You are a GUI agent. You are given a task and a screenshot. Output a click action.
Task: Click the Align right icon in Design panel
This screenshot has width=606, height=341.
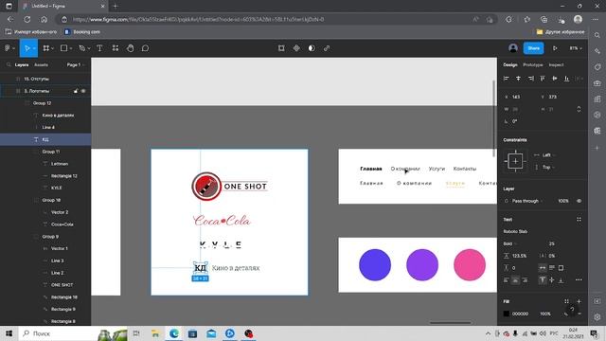(x=530, y=79)
